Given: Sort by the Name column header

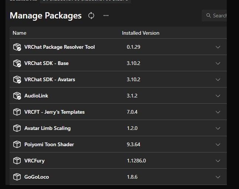Looking at the screenshot, I should point(20,33).
